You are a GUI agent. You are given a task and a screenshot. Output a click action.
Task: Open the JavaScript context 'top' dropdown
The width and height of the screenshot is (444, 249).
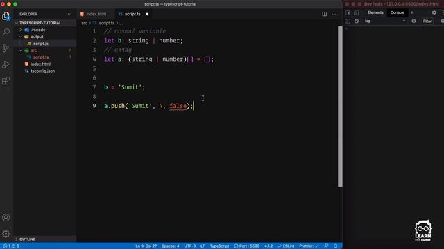[385, 21]
